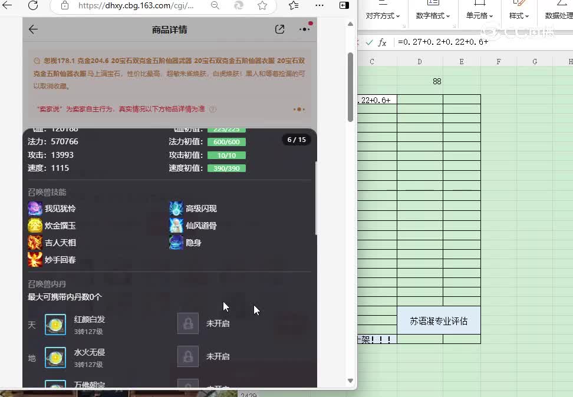Select 隐身 skill icon
573x397 pixels.
pos(176,243)
